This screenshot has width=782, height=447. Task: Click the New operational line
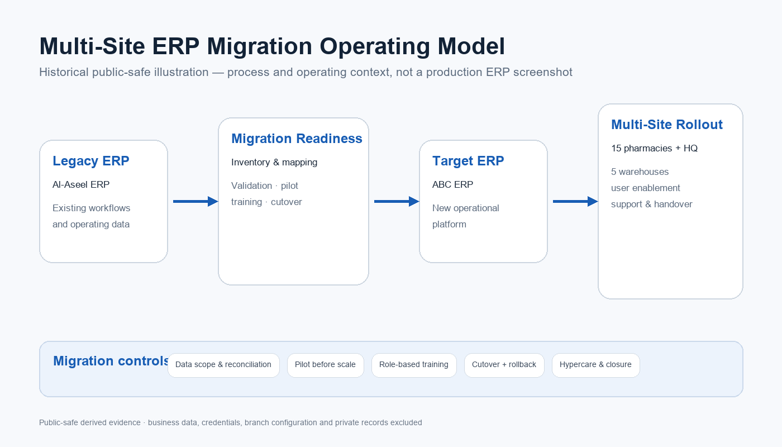466,208
